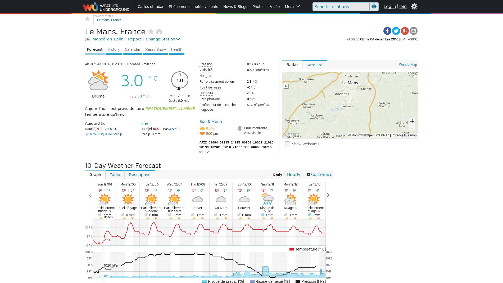
Task: Click the moon phase icon
Action: coord(240,128)
